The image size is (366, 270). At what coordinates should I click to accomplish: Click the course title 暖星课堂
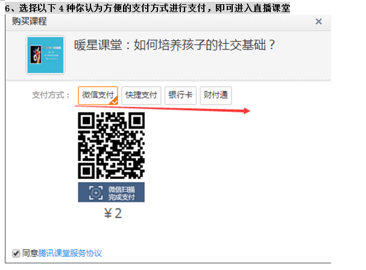pyautogui.click(x=174, y=45)
